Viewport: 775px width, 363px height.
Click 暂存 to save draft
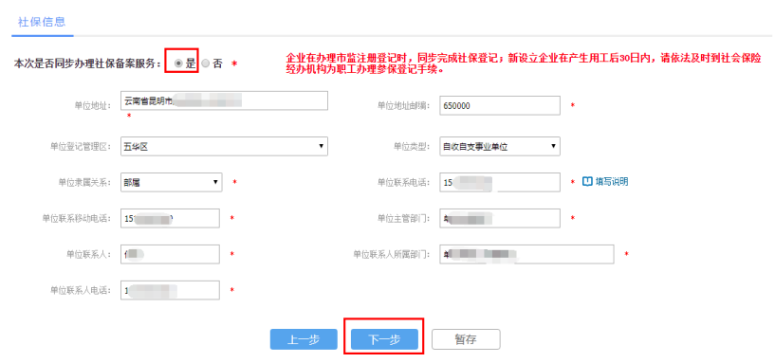[x=466, y=340]
